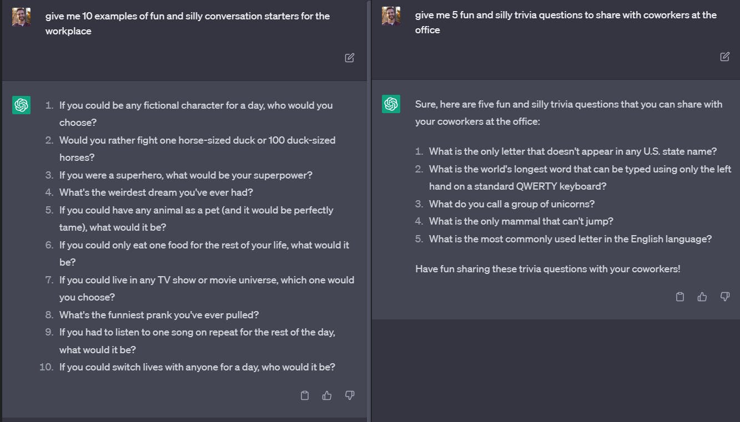Click the "group of unicorns" trivia question

click(511, 204)
